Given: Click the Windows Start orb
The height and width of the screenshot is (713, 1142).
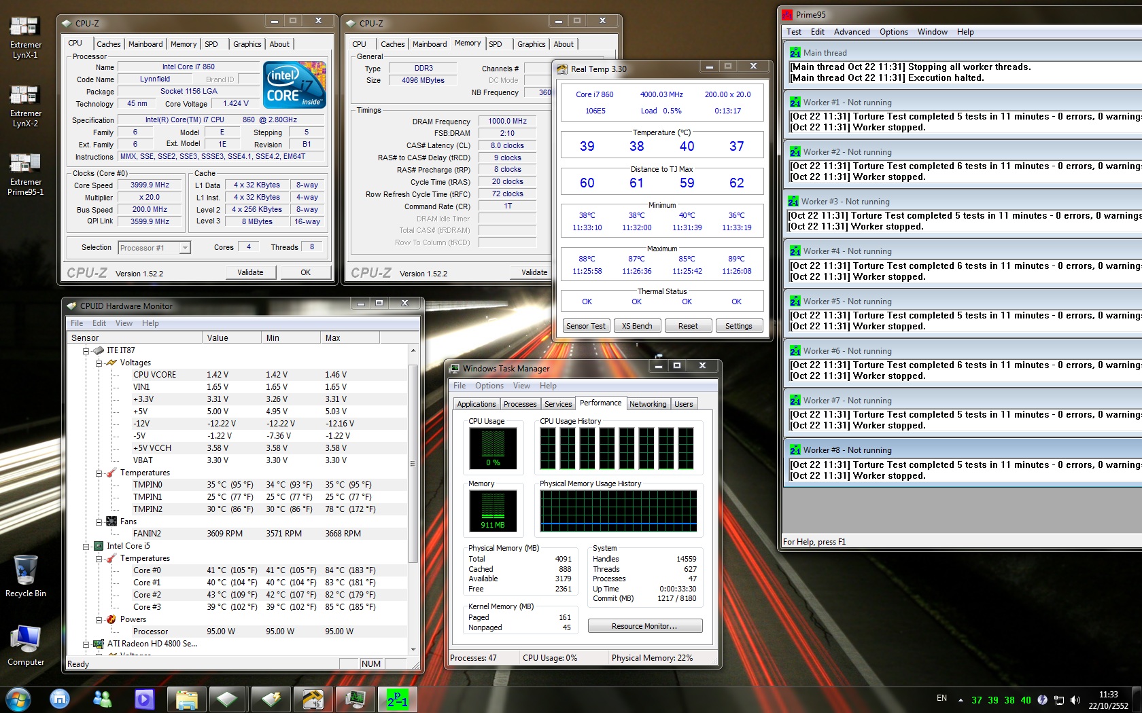Looking at the screenshot, I should pyautogui.click(x=18, y=699).
